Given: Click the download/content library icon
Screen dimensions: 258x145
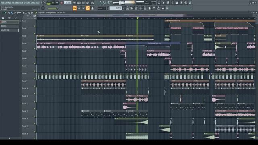Looking at the screenshot, I should tap(190, 3).
